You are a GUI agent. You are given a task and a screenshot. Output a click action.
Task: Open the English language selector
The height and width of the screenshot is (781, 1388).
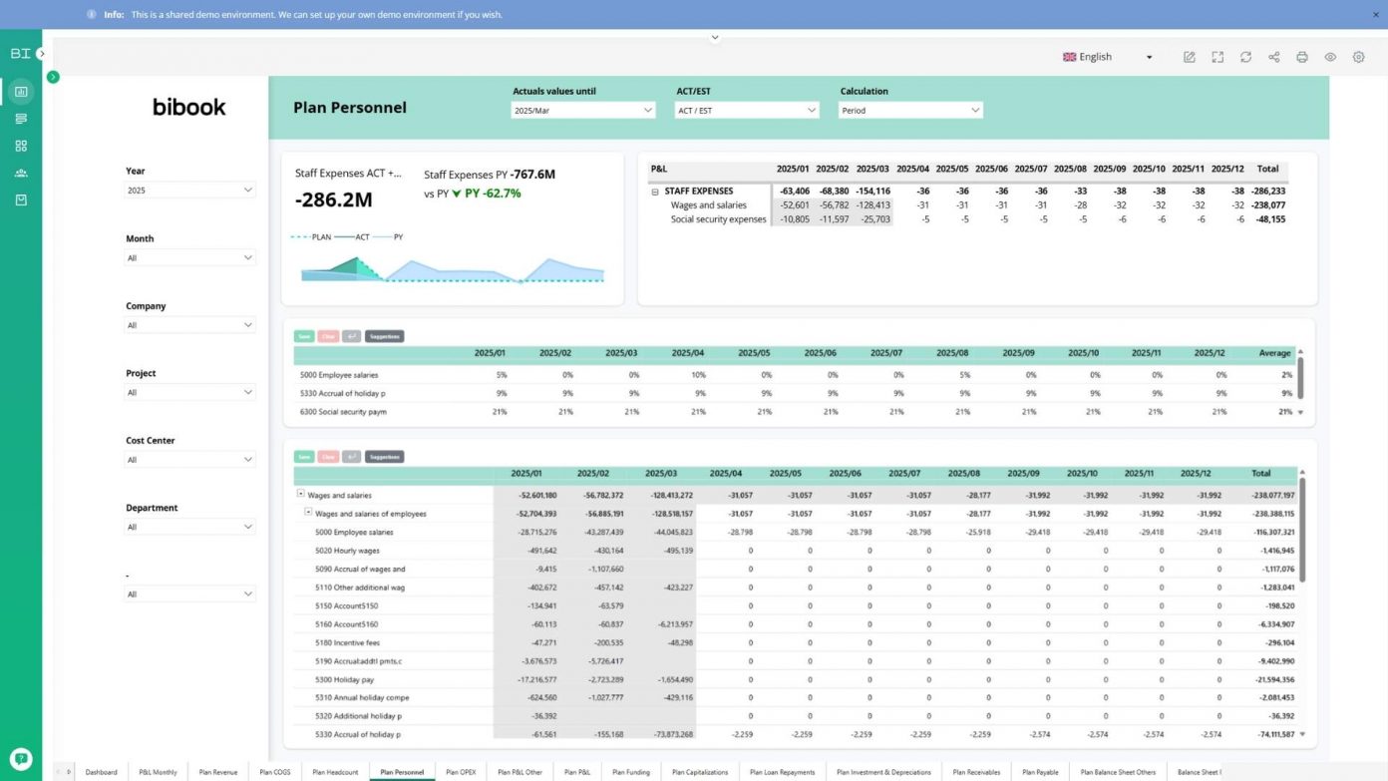point(1107,58)
